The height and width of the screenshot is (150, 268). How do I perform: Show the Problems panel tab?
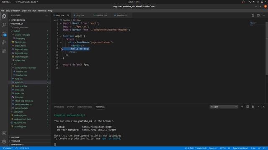point(59,107)
